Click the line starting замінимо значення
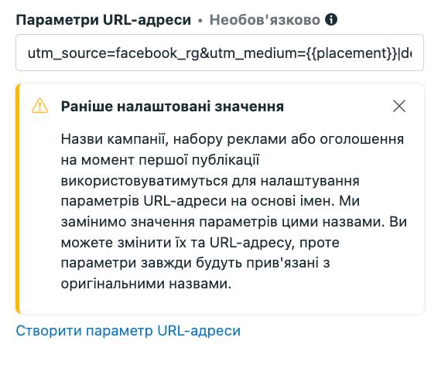Image resolution: width=438 pixels, height=368 pixels. [234, 222]
